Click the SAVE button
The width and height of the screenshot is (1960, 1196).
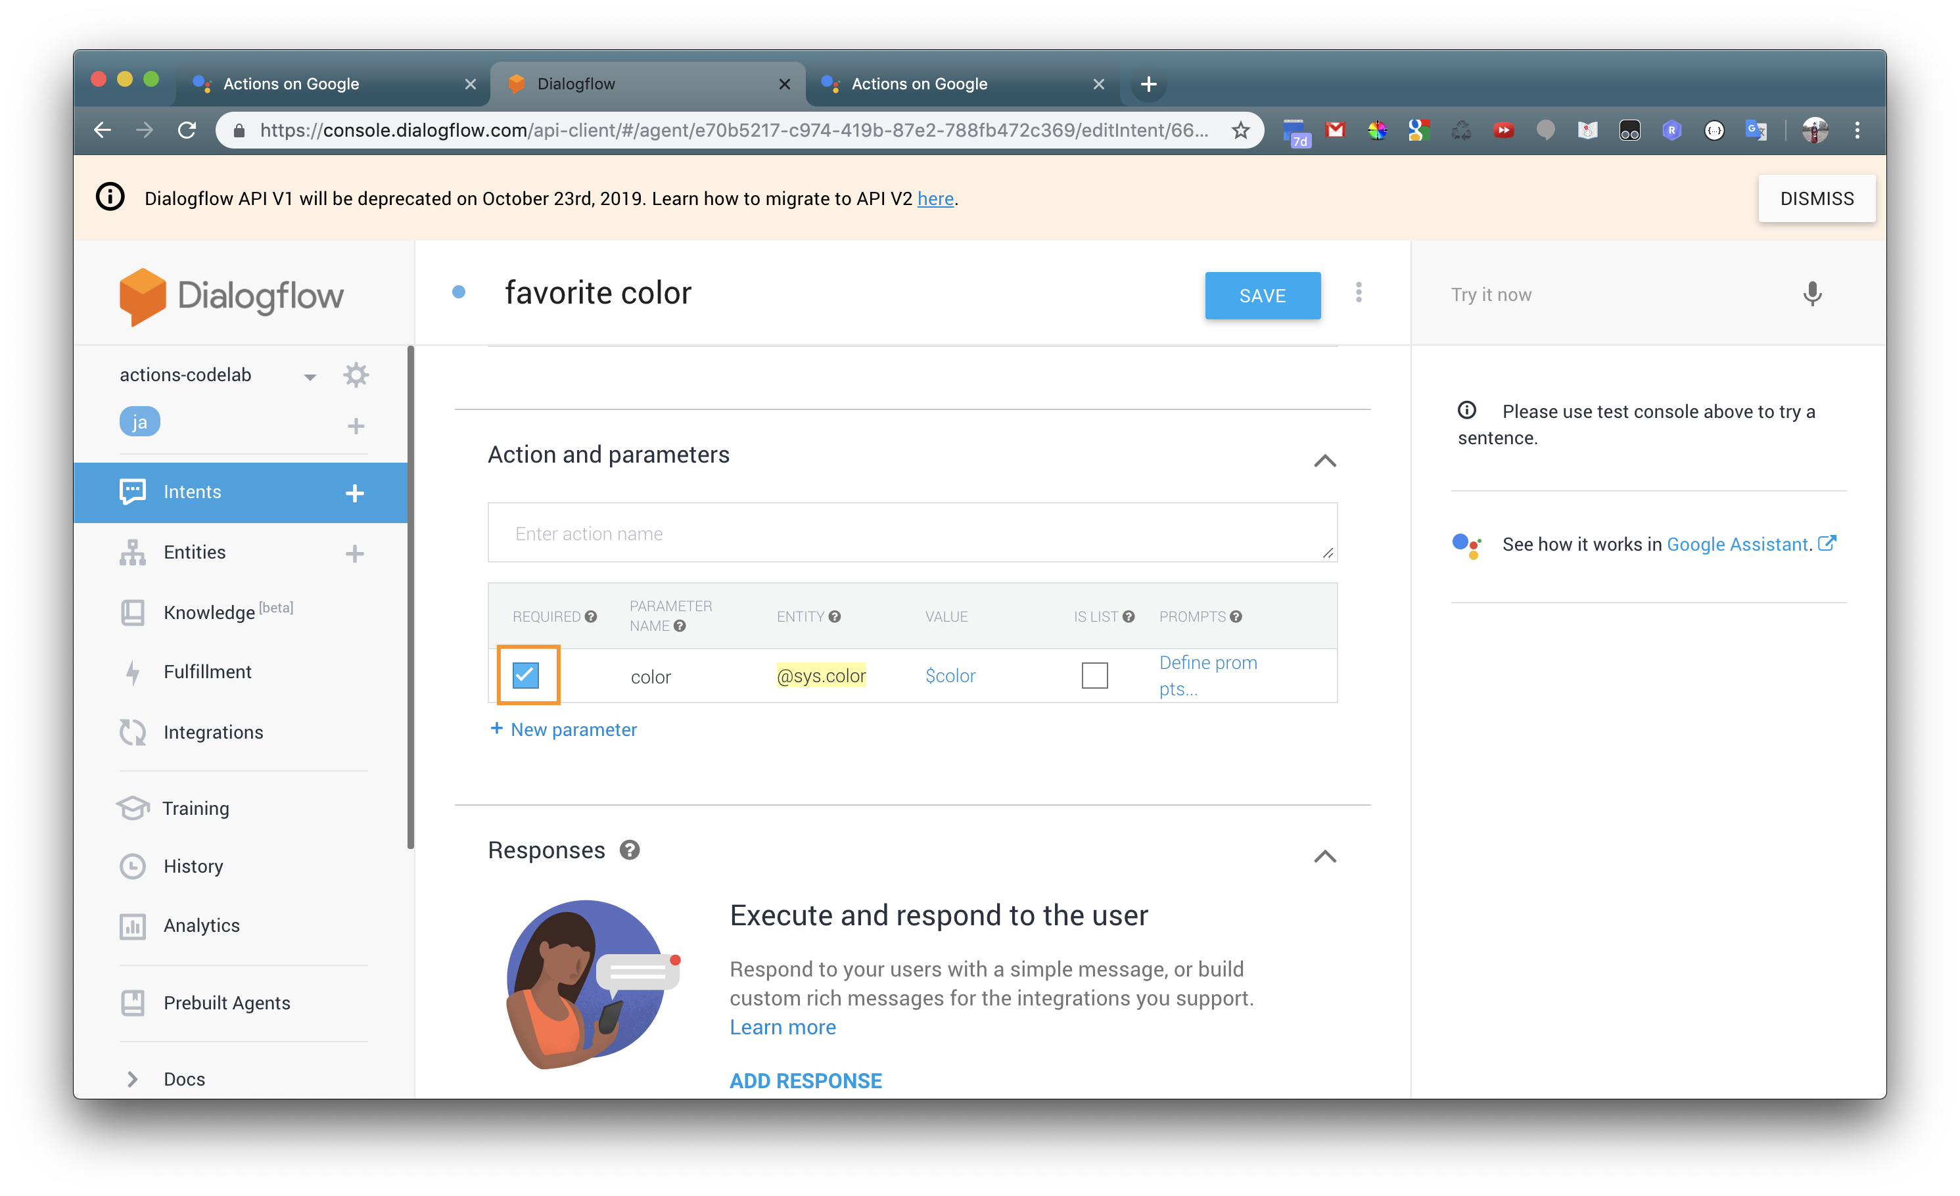[1263, 296]
